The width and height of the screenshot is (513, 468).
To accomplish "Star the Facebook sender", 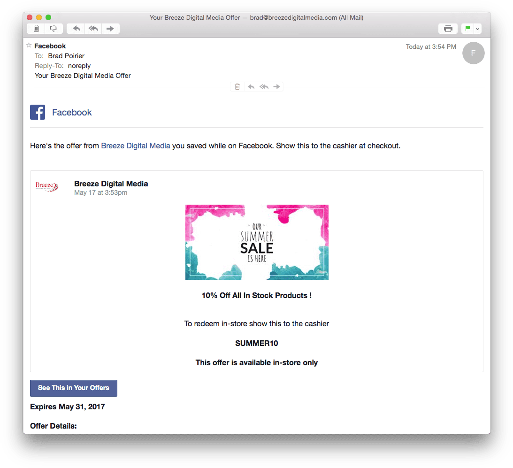I will click(29, 46).
